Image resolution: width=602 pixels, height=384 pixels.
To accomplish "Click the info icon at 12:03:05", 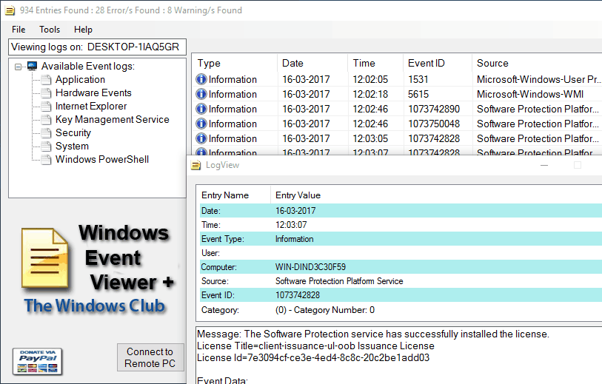I will (x=201, y=138).
